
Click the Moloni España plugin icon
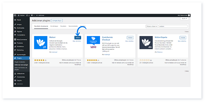(x=146, y=43)
